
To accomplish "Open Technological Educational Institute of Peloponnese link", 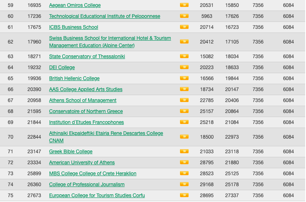I will point(104,16).
